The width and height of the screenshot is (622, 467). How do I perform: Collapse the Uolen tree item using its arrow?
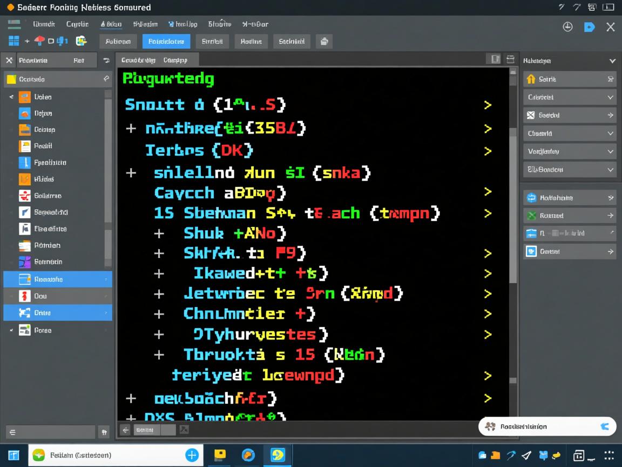point(11,97)
